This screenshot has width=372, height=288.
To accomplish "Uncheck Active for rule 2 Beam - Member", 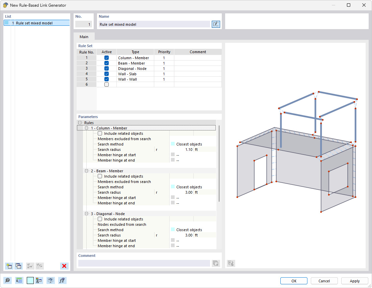I will [x=106, y=63].
